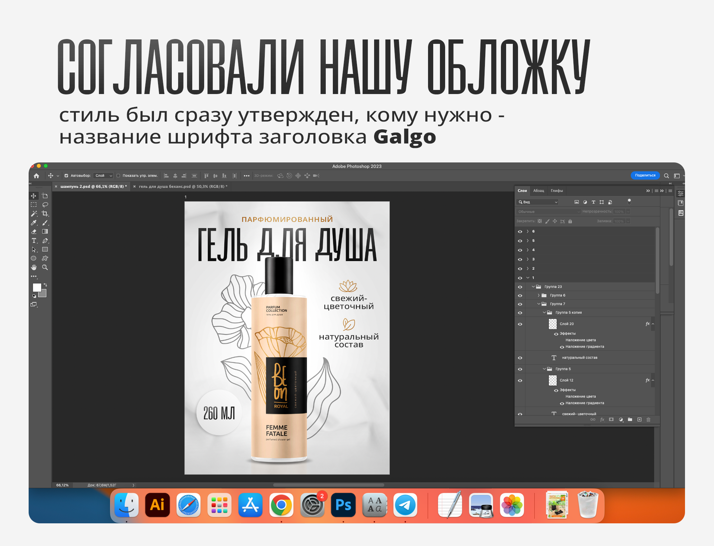Image resolution: width=714 pixels, height=546 pixels.
Task: Select the Crop tool
Action: coord(45,214)
